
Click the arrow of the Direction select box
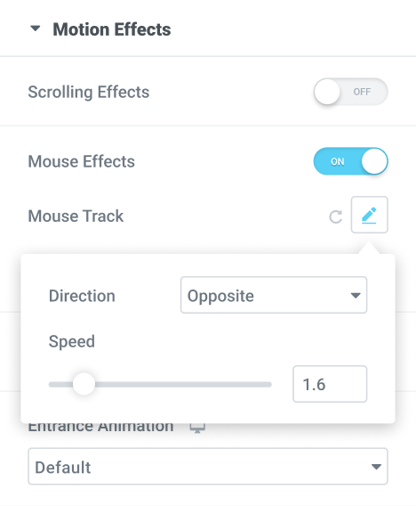pyautogui.click(x=356, y=295)
